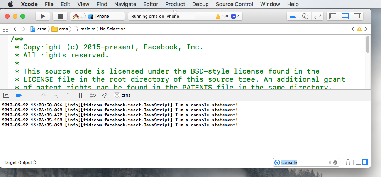Open the Simulate Location menu
The width and height of the screenshot is (381, 177).
(105, 95)
